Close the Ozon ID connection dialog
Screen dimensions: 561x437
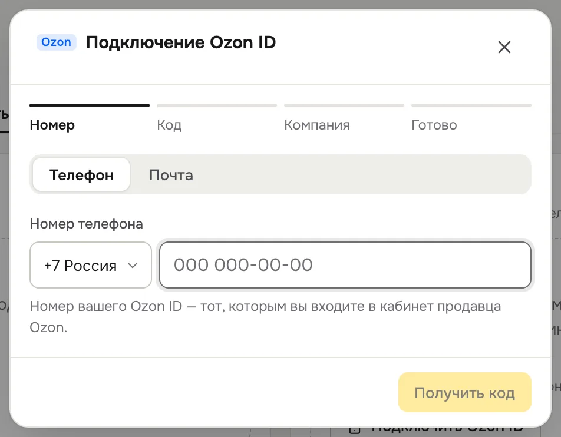[504, 47]
